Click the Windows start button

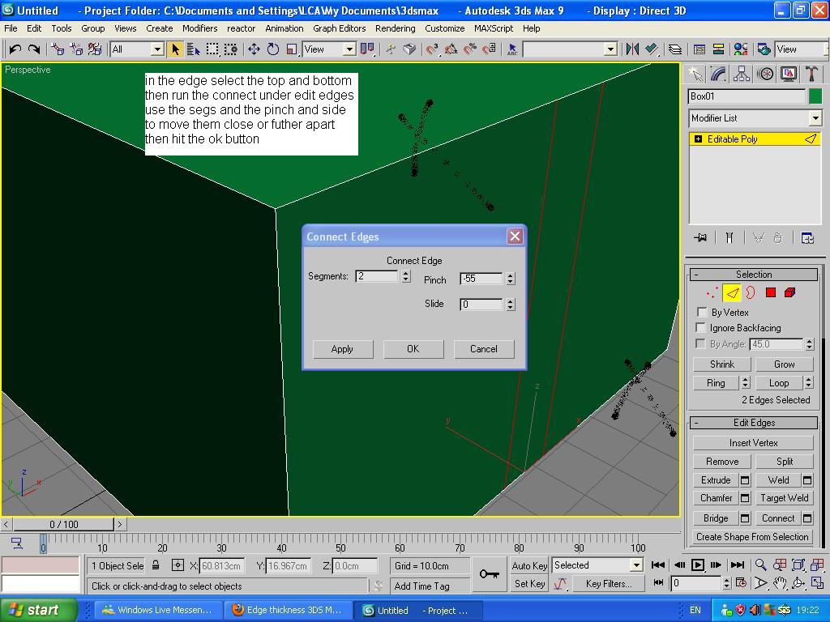point(38,610)
